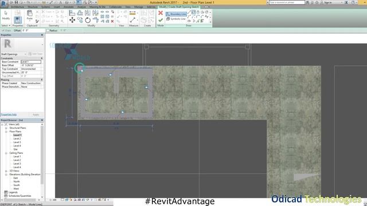Click the Base Constraint value field
This screenshot has width=367, height=206.
coord(31,62)
